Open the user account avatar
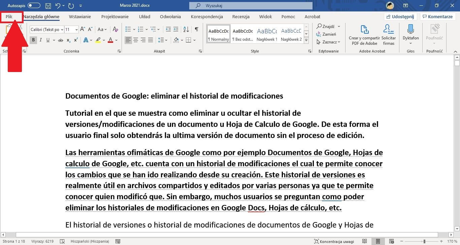Screen dimensions: 460x245 390,6
